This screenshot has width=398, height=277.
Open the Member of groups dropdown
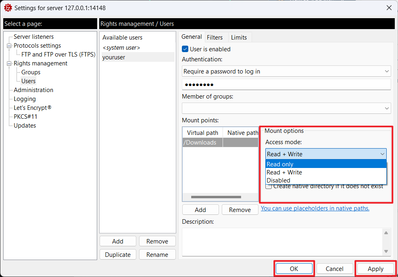click(x=286, y=108)
